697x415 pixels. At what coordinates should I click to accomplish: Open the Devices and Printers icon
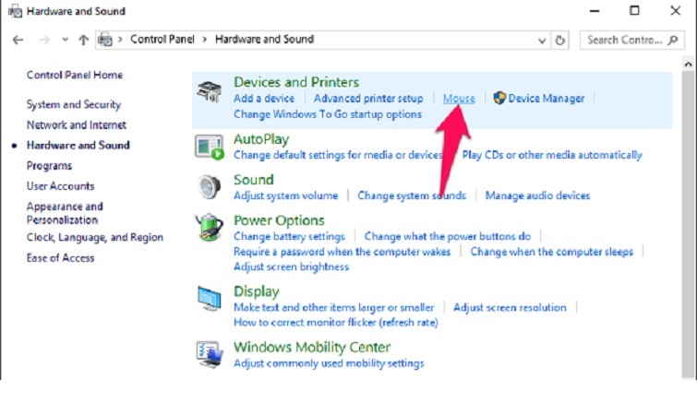(209, 91)
